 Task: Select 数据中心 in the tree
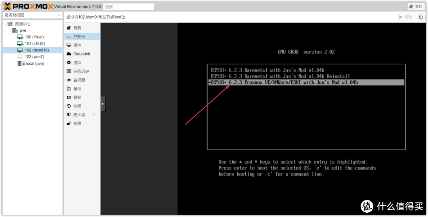click(x=23, y=24)
